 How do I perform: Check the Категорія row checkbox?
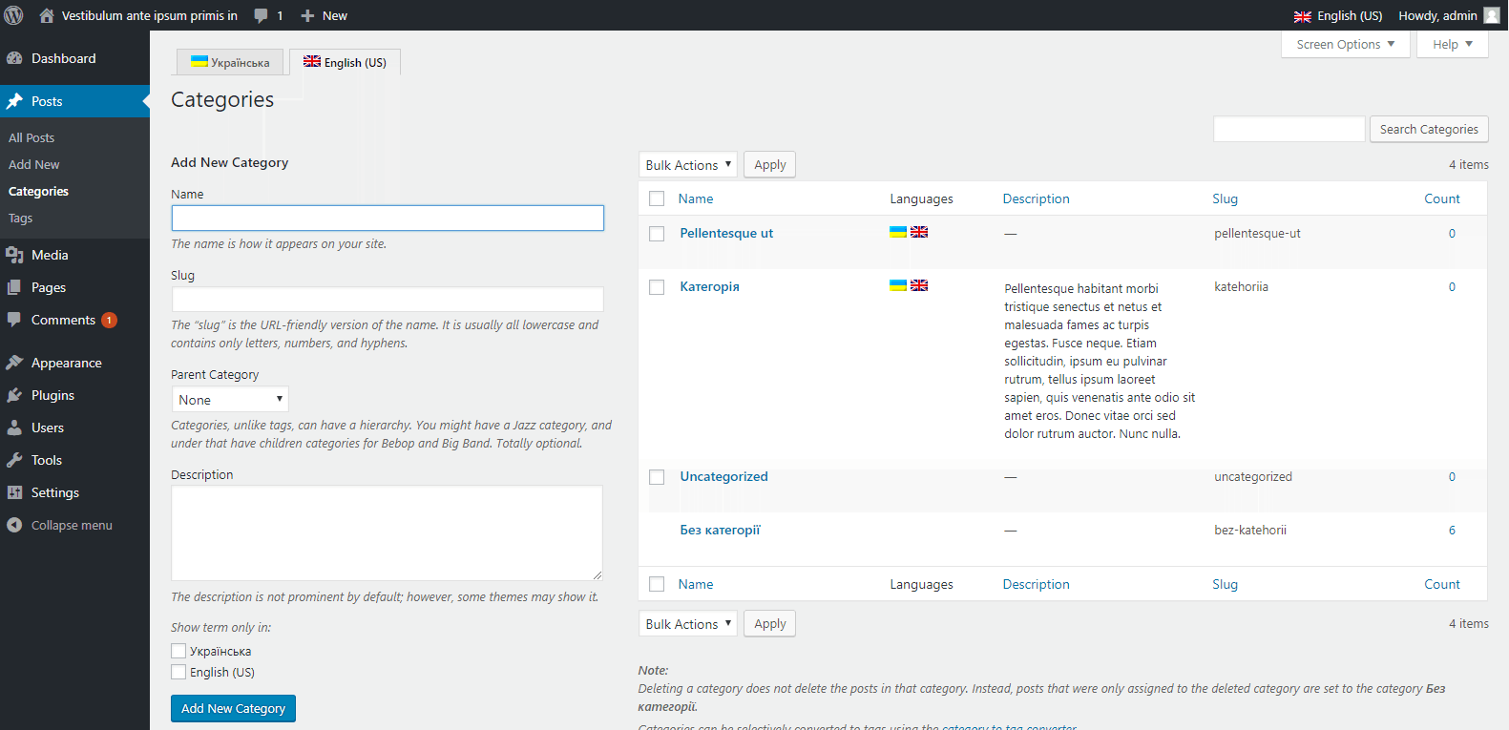(657, 287)
